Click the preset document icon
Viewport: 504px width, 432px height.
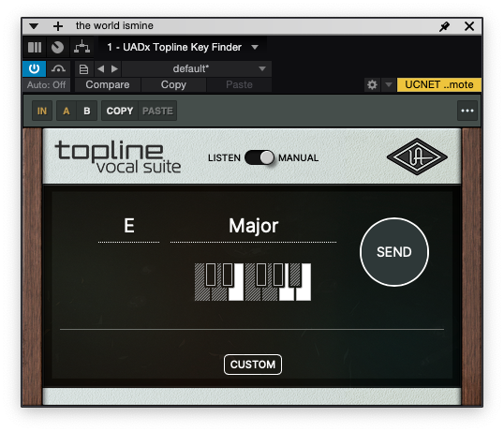pyautogui.click(x=84, y=68)
